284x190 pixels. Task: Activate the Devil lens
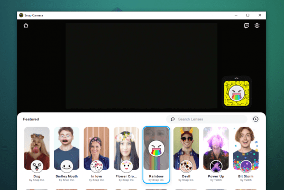tap(186, 154)
